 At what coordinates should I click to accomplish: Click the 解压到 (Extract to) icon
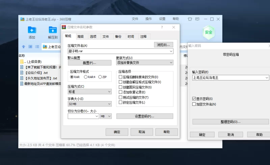53,30
